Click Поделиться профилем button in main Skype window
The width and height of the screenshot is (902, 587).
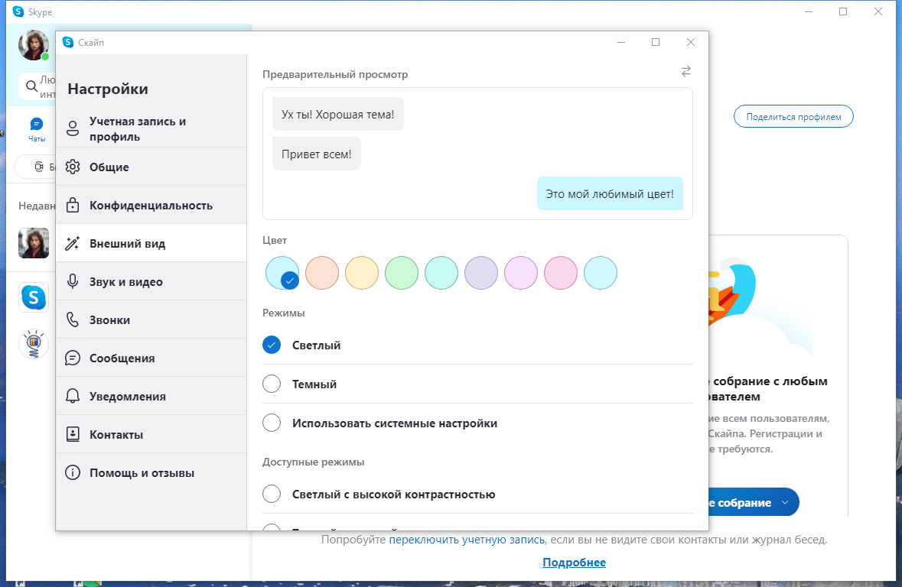(793, 117)
